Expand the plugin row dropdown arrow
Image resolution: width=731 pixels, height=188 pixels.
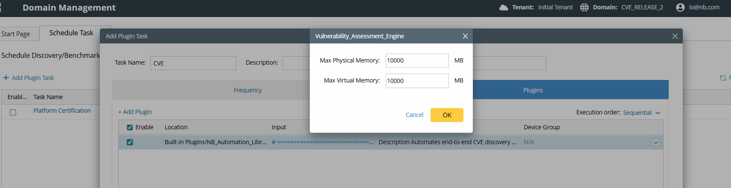[656, 142]
